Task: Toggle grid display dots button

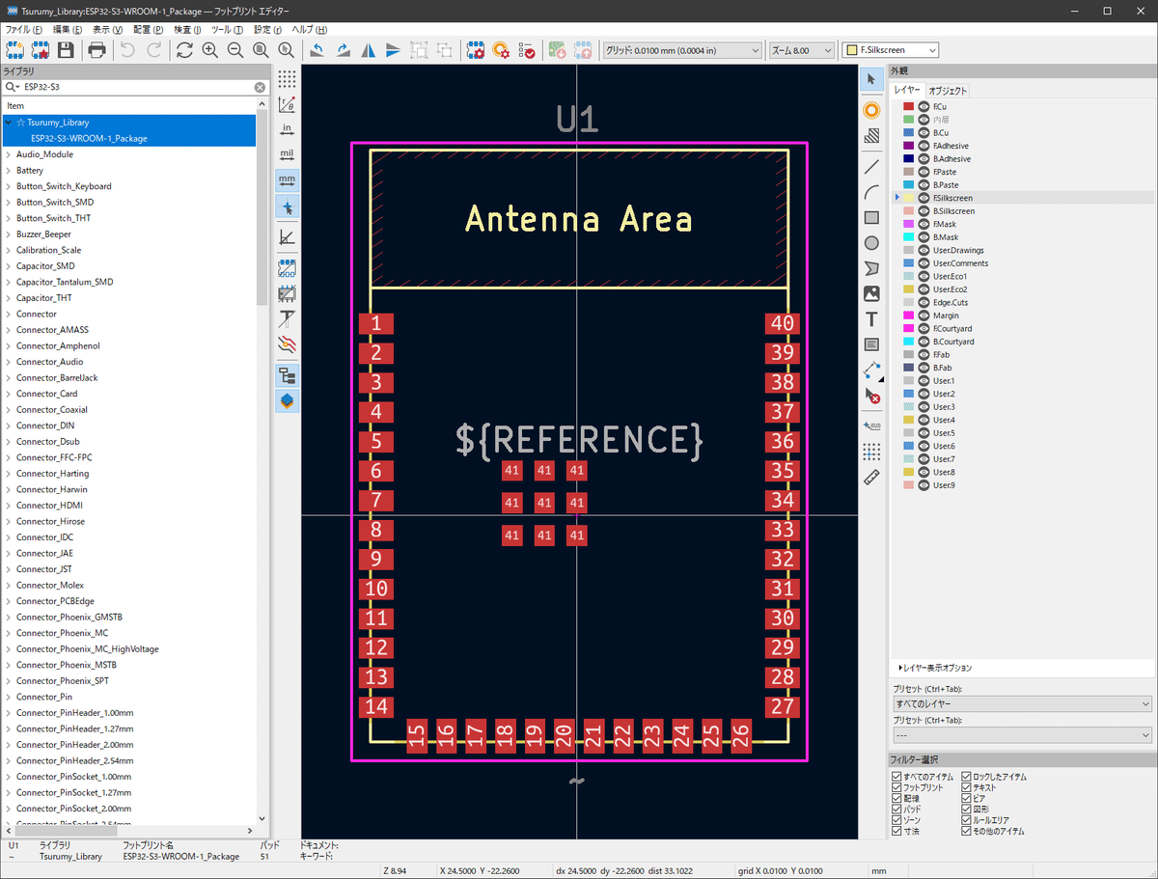Action: tap(287, 79)
